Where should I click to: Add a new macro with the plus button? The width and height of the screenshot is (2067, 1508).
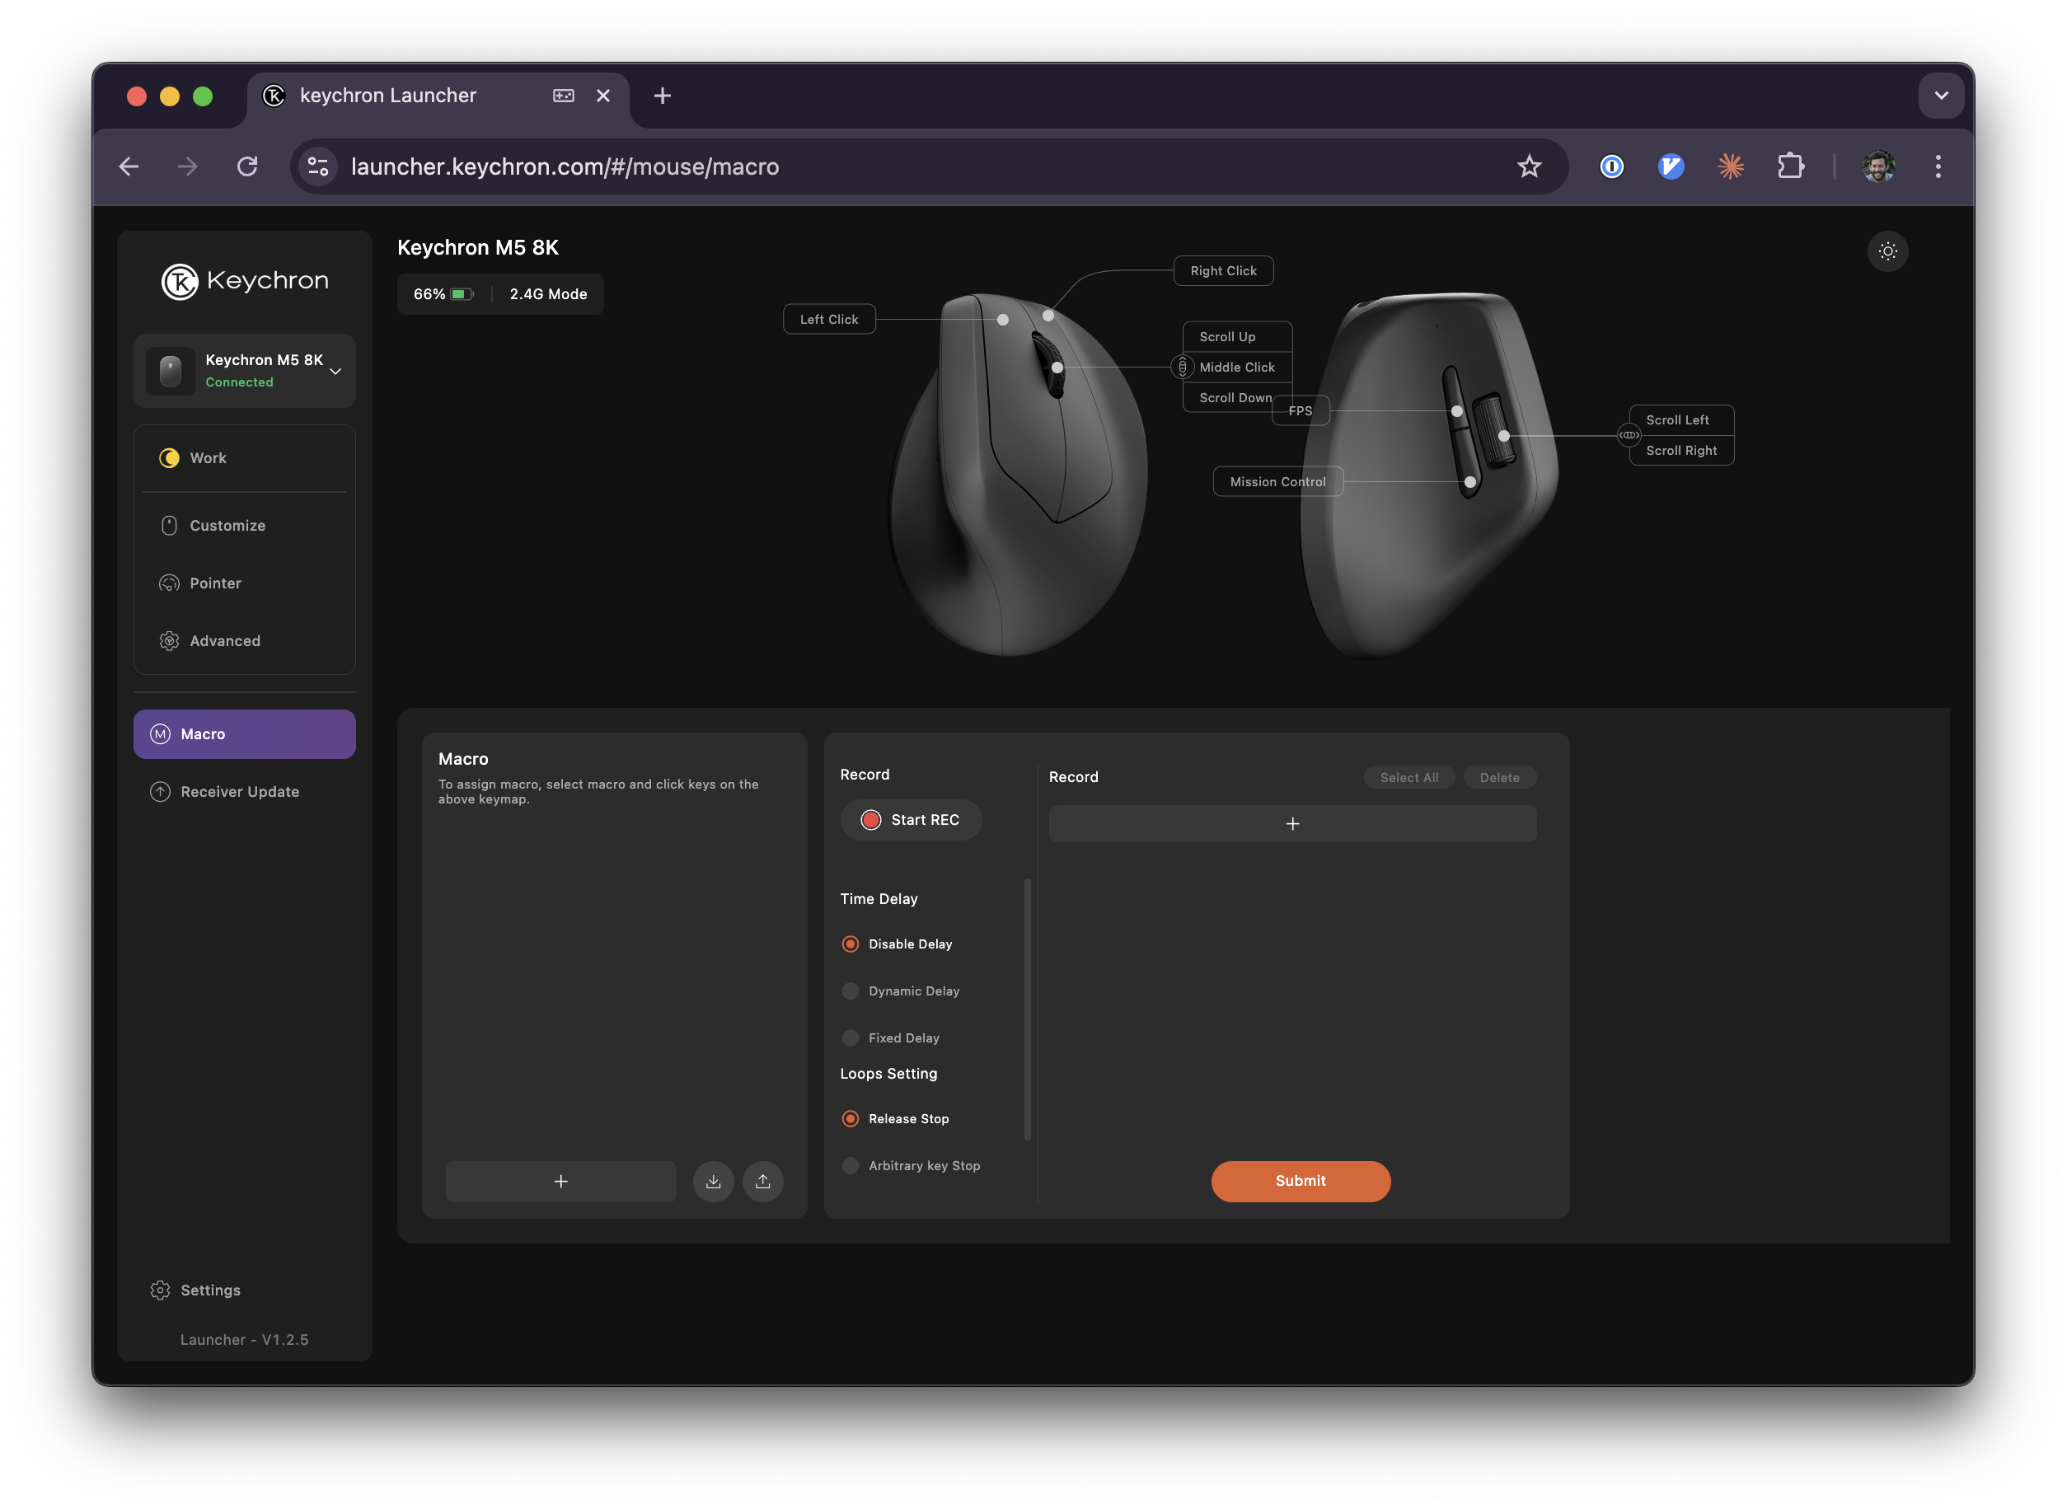560,1181
